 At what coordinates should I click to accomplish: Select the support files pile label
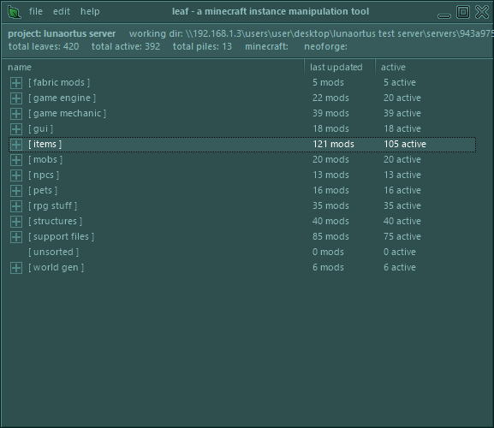[61, 236]
